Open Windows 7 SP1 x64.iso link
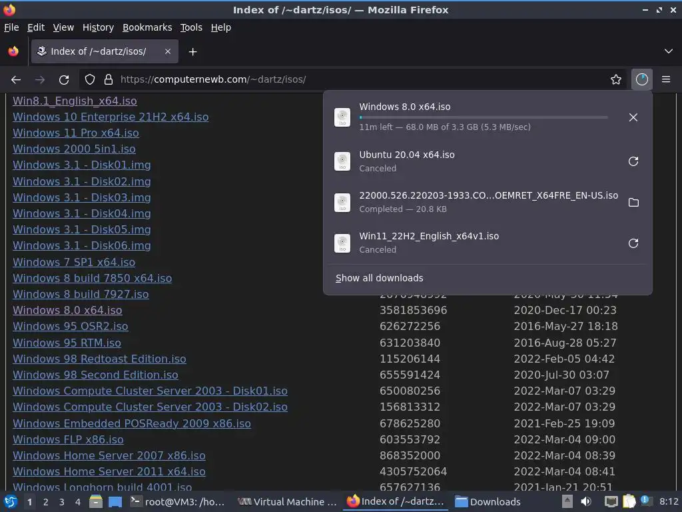Viewport: 682px width, 512px height. tap(74, 262)
